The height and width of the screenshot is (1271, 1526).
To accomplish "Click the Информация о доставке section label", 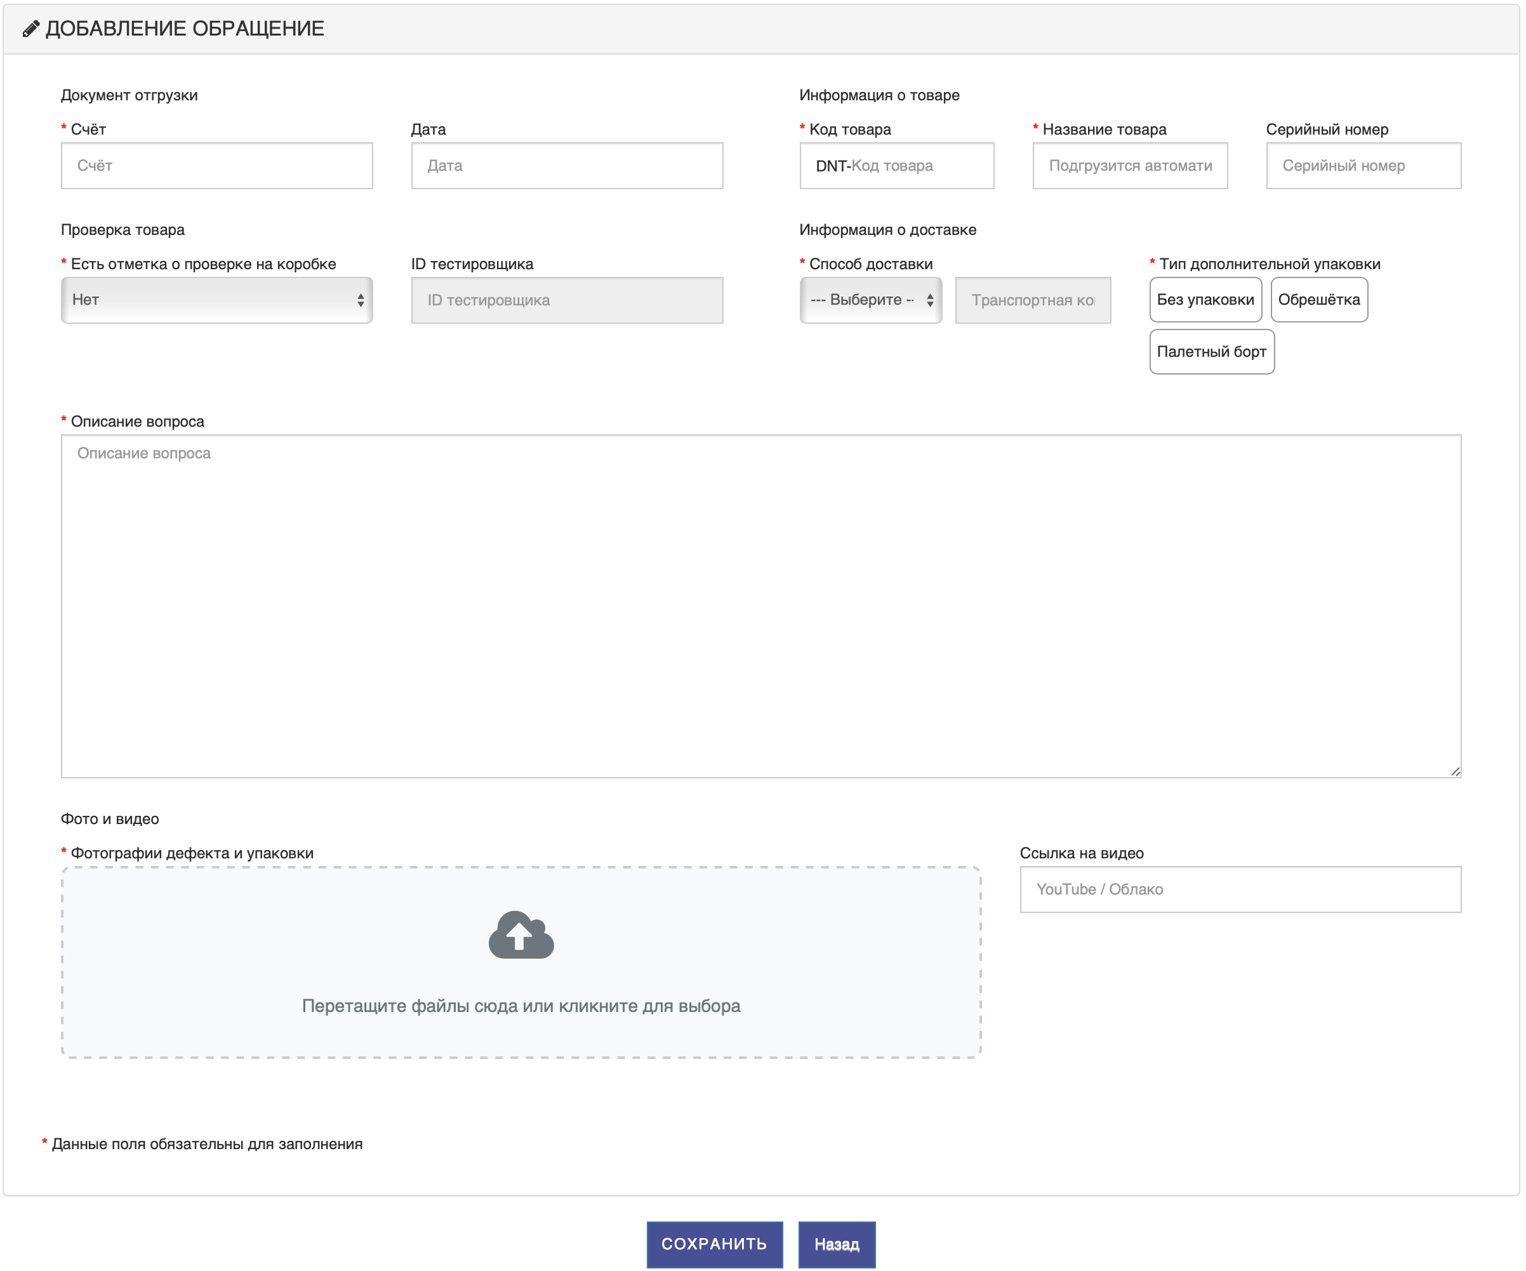I will click(x=888, y=230).
